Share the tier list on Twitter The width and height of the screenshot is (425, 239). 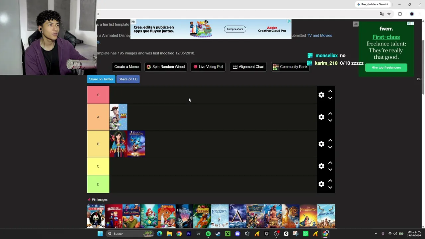pos(101,79)
